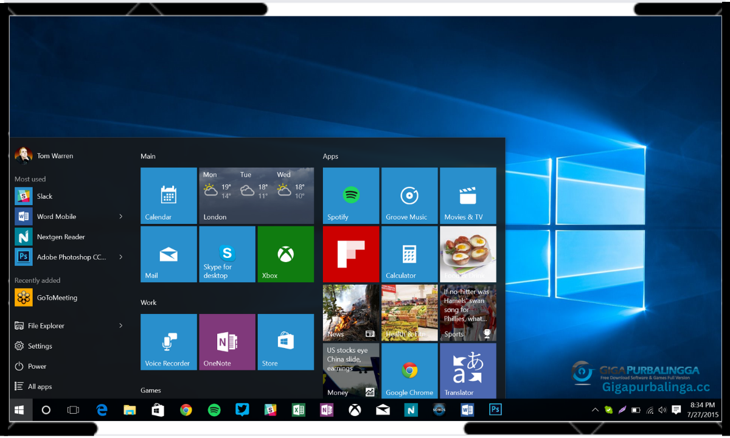Launch Microsoft Edge from taskbar
The image size is (730, 438).
pos(102,410)
